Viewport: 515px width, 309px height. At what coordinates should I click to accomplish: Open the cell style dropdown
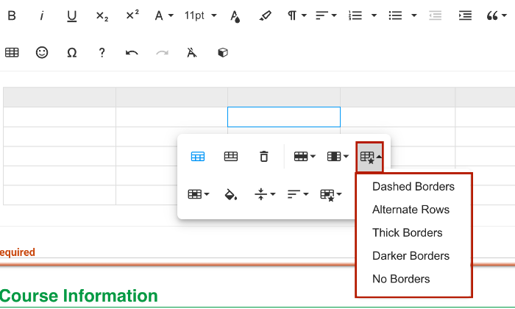(331, 195)
